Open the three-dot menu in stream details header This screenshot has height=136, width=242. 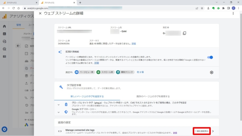click(233, 13)
